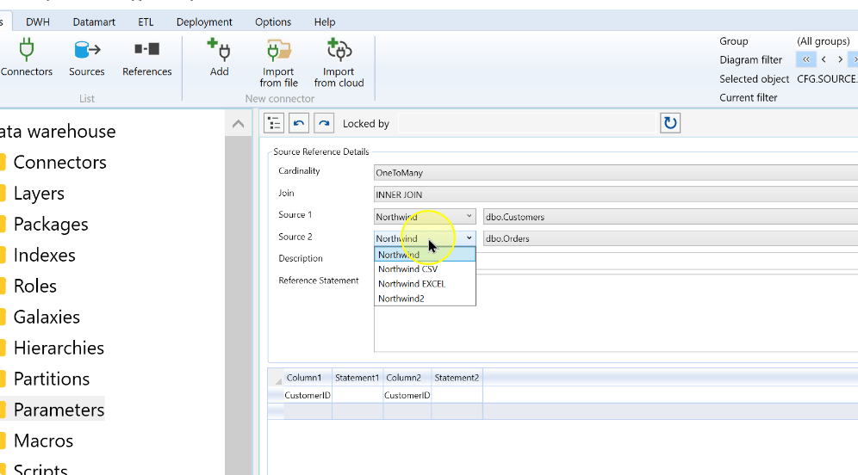Viewport: 858px width, 475px height.
Task: Go to first diagram filter
Action: pos(806,59)
